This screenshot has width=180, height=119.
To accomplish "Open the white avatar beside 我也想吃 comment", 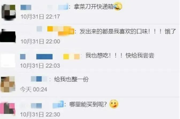I will (8, 60).
